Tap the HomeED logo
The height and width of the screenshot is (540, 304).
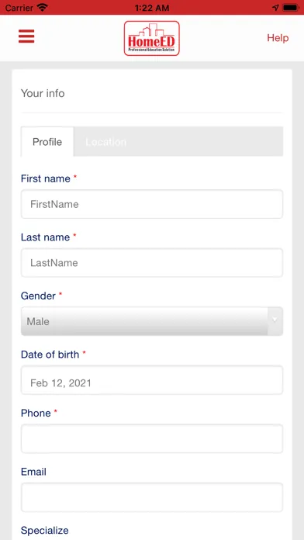coord(152,38)
